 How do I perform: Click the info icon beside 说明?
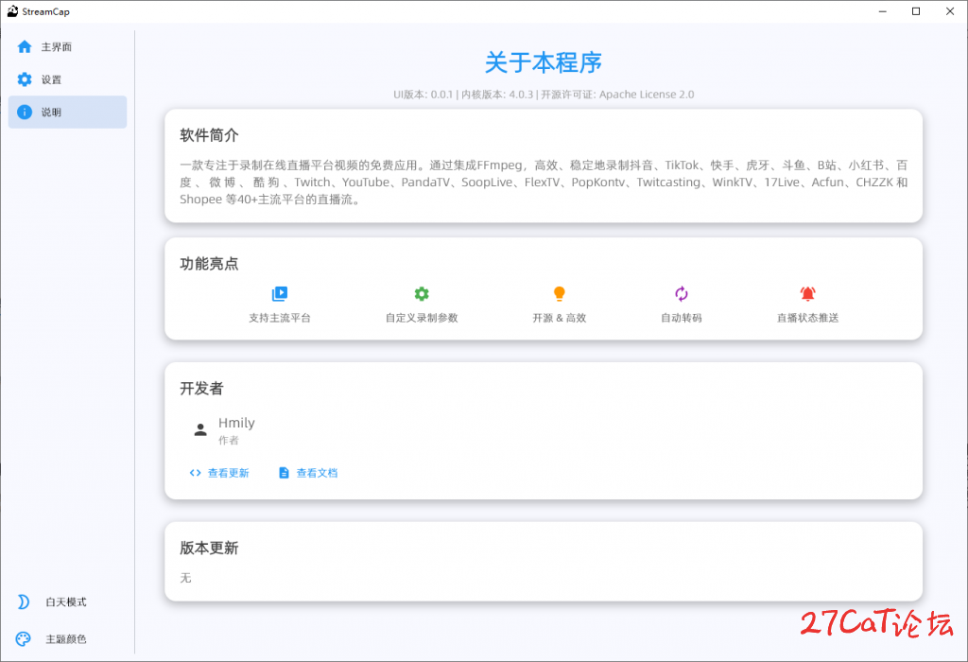(x=25, y=113)
